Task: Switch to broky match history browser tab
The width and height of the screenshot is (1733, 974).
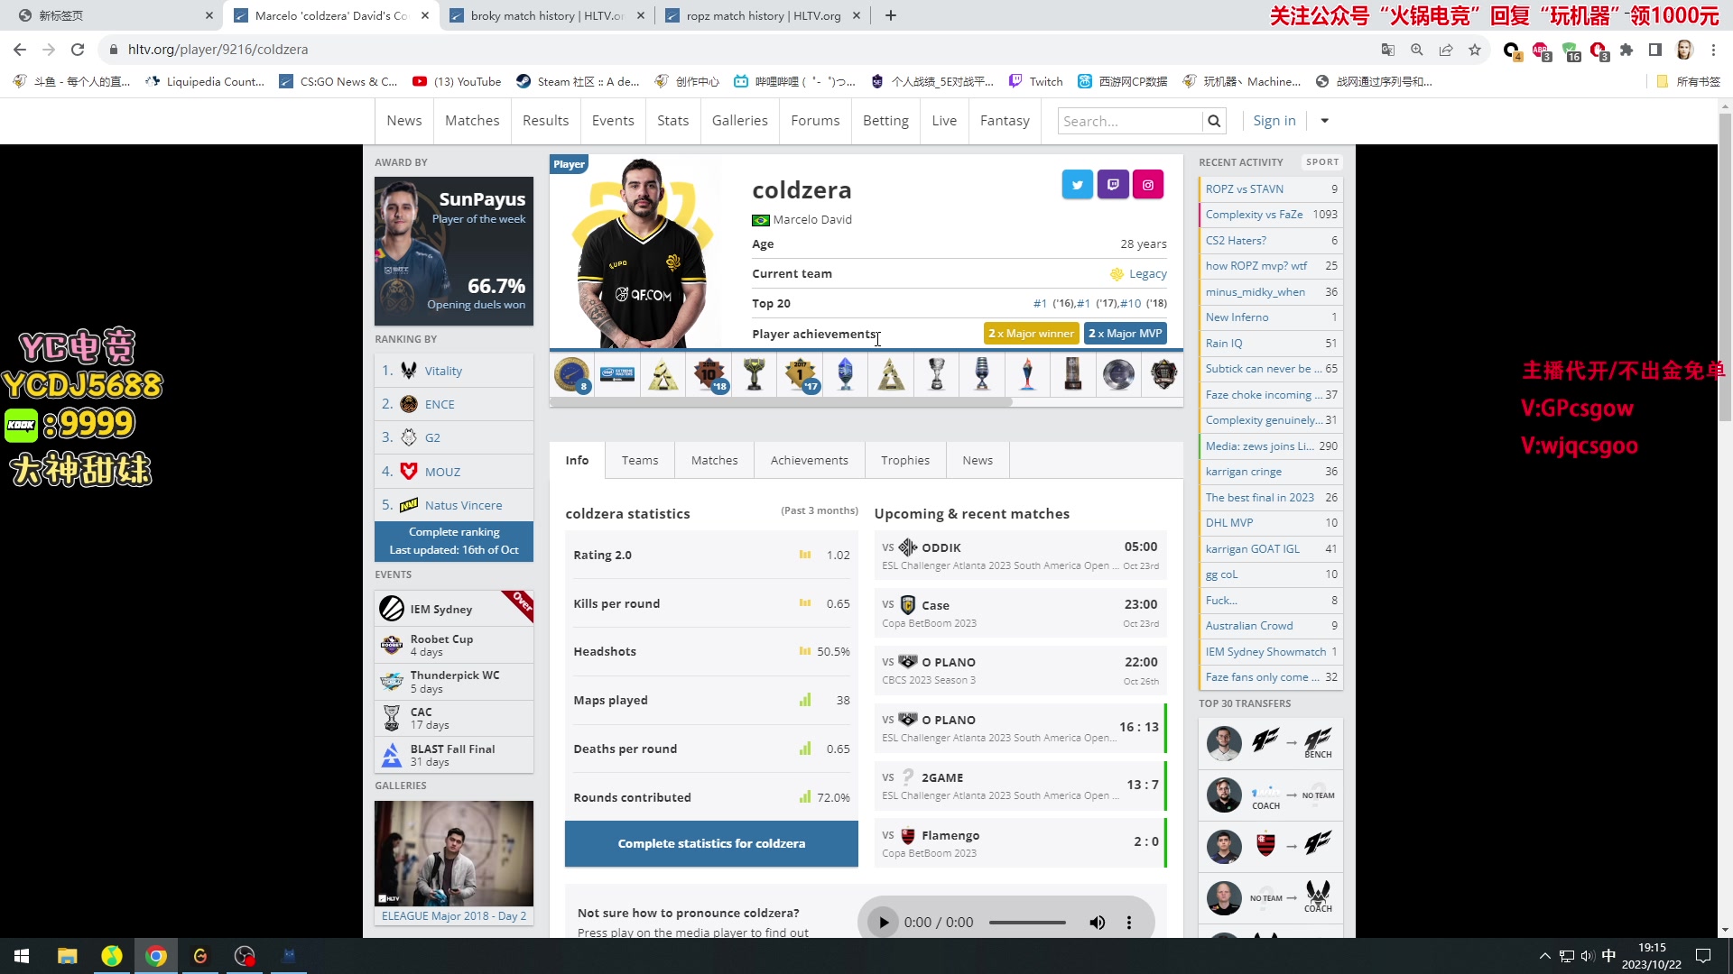Action: (x=548, y=15)
